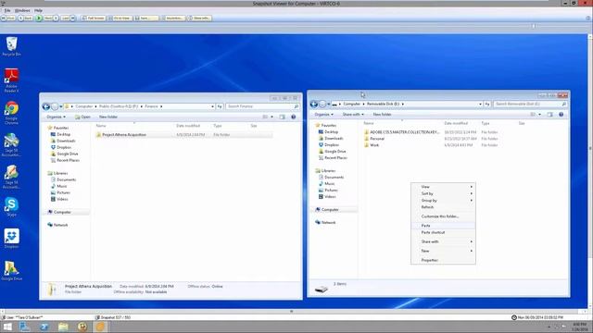The image size is (593, 333).
Task: Select the ADOBE CS5.5 MASTER COLLECTION folder
Action: coord(404,132)
